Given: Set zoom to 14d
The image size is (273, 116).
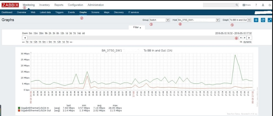Looking at the screenshot, I should (79, 33).
